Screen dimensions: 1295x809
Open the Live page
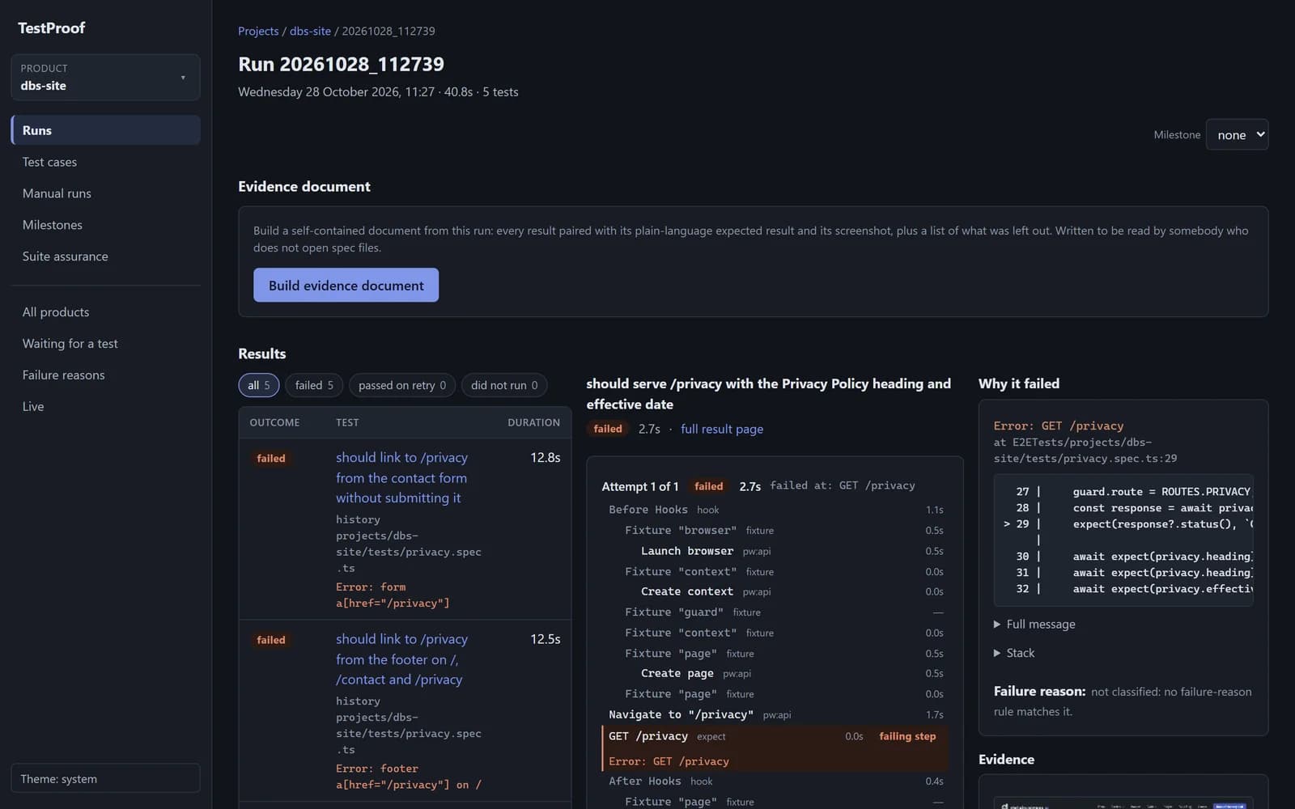pyautogui.click(x=105, y=407)
